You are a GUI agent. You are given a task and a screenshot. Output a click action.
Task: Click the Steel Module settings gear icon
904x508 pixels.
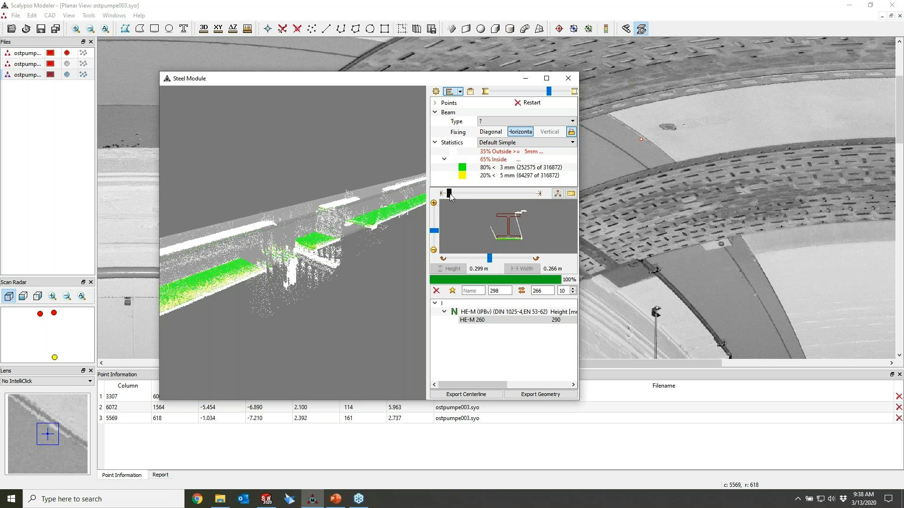436,91
